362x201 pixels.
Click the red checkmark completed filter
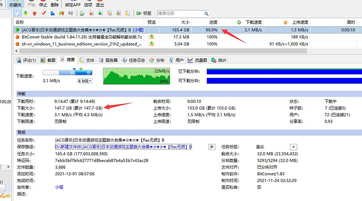pos(44,14)
